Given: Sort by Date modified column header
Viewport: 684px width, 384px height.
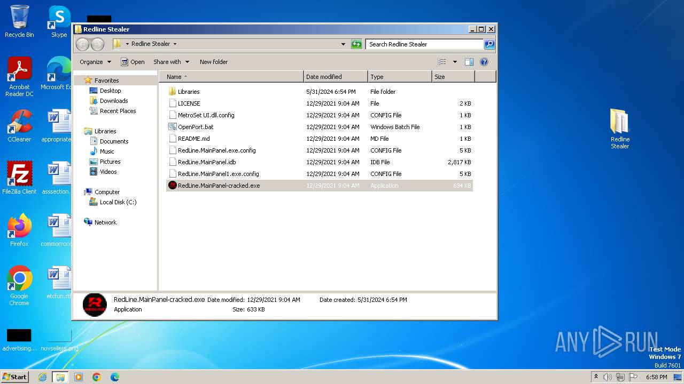Looking at the screenshot, I should click(336, 77).
